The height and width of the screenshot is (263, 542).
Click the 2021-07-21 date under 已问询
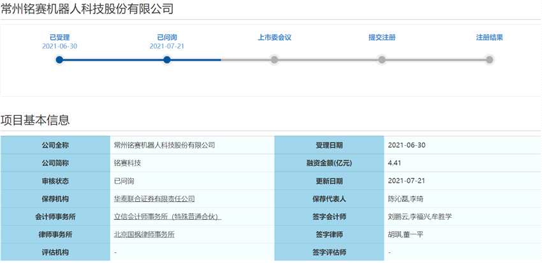tap(167, 46)
